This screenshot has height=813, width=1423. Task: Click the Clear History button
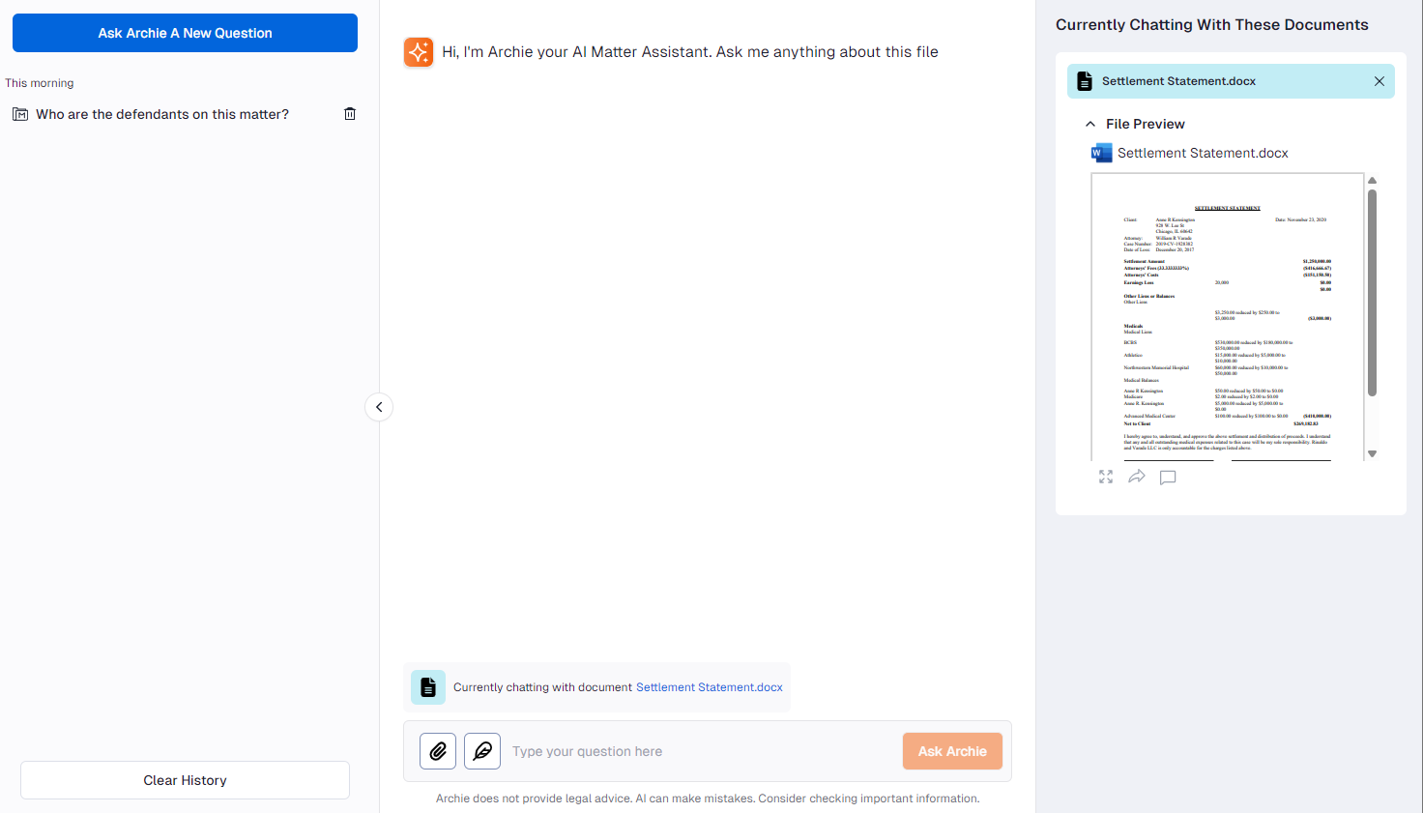click(x=185, y=780)
